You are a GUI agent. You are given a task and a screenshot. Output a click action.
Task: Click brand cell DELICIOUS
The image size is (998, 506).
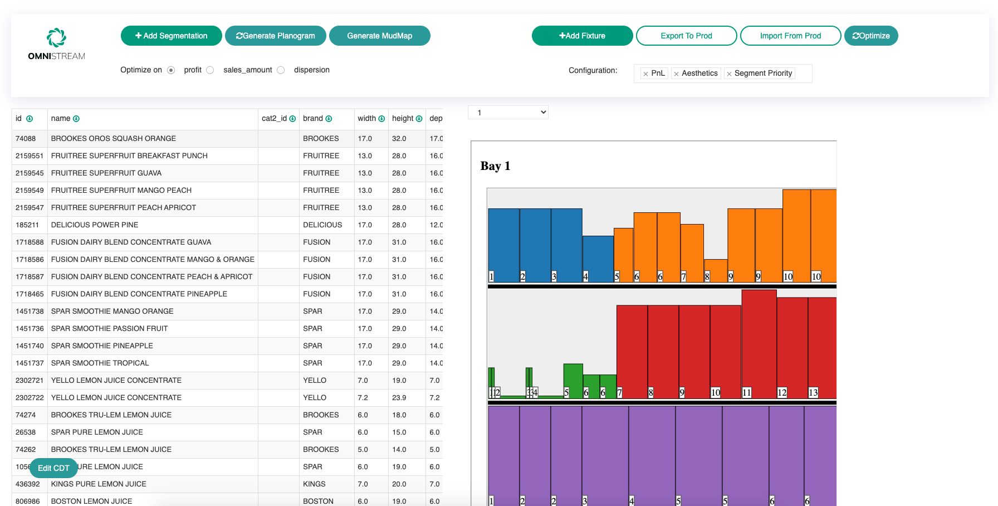327,225
